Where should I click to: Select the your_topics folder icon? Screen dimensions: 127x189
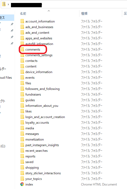tap(22, 179)
